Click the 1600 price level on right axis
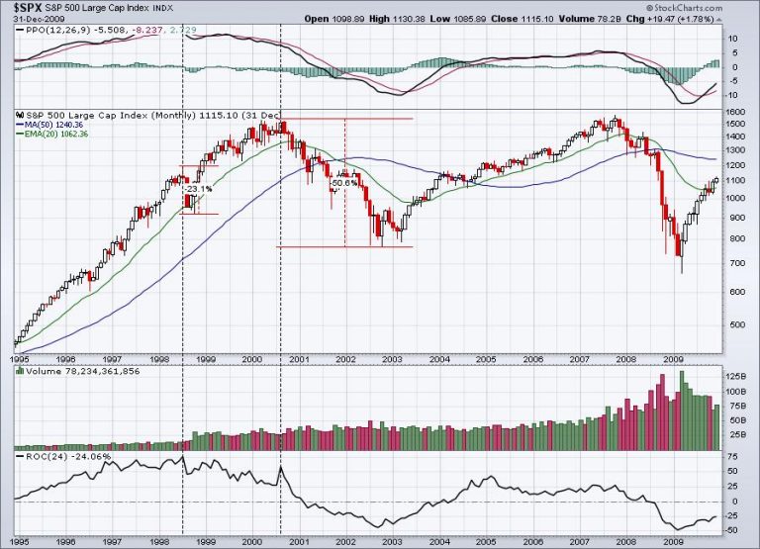The image size is (760, 549). tap(735, 112)
